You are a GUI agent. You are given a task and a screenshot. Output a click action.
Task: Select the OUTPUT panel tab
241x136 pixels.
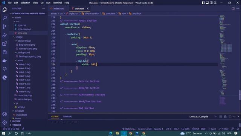point(55,117)
